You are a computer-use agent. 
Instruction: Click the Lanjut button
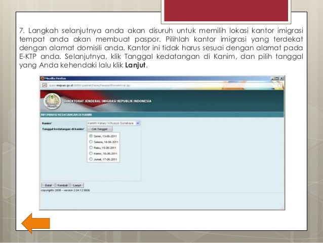coord(77,185)
